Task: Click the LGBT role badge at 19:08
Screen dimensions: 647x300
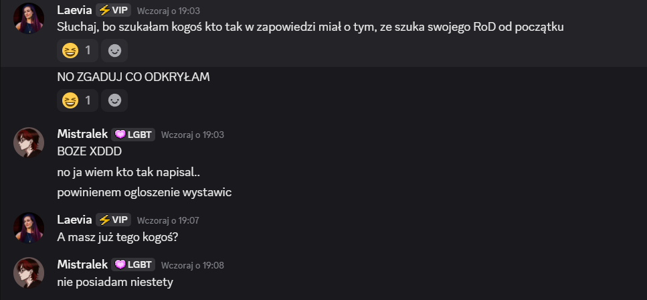Action: tap(133, 265)
